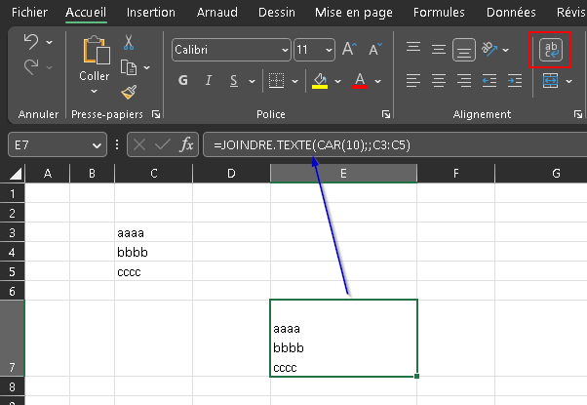
Task: Click the JOINDRE.TEXTE formula in the formula bar
Action: [312, 144]
